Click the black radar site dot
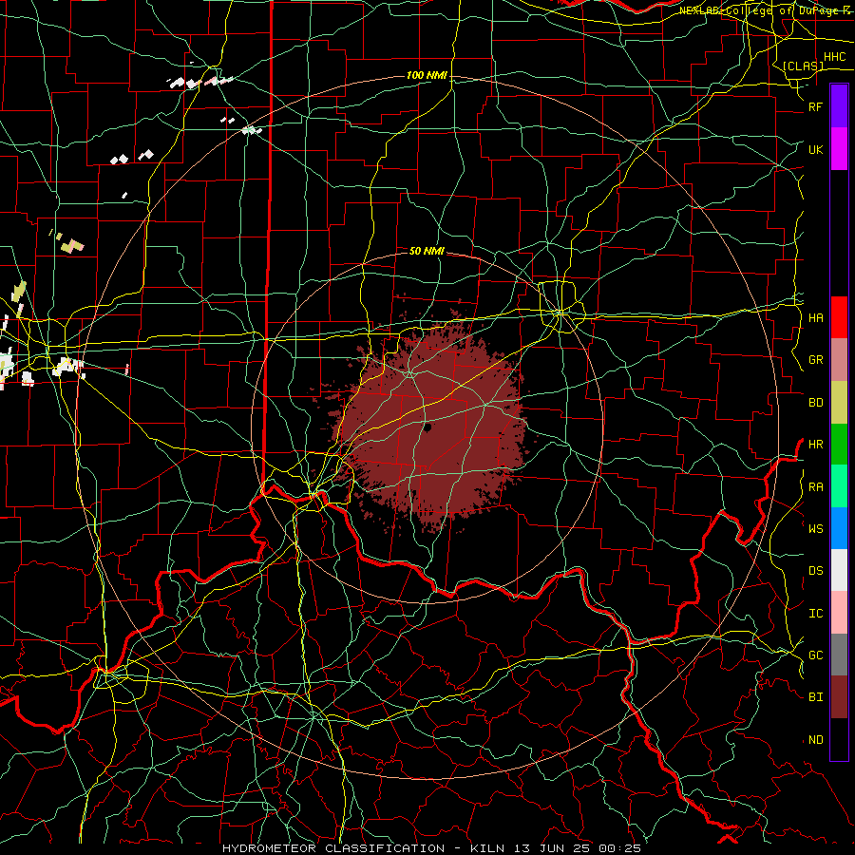855x855 pixels. 427,427
